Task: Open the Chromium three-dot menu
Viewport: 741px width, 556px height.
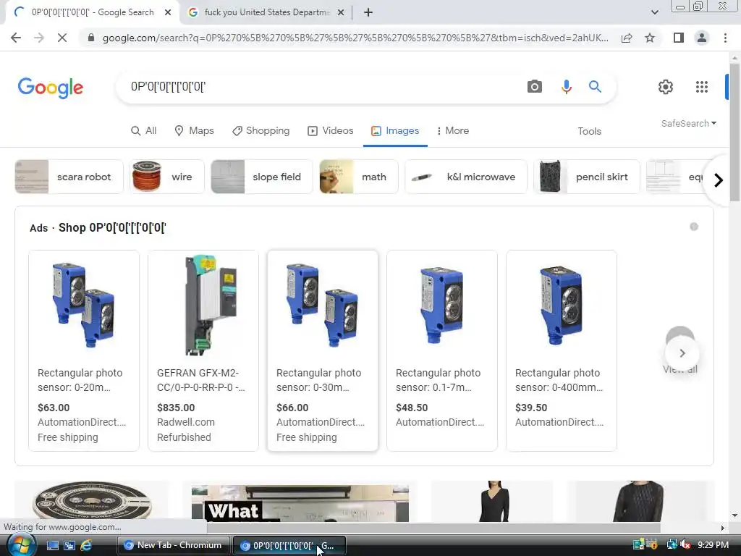Action: tap(725, 38)
